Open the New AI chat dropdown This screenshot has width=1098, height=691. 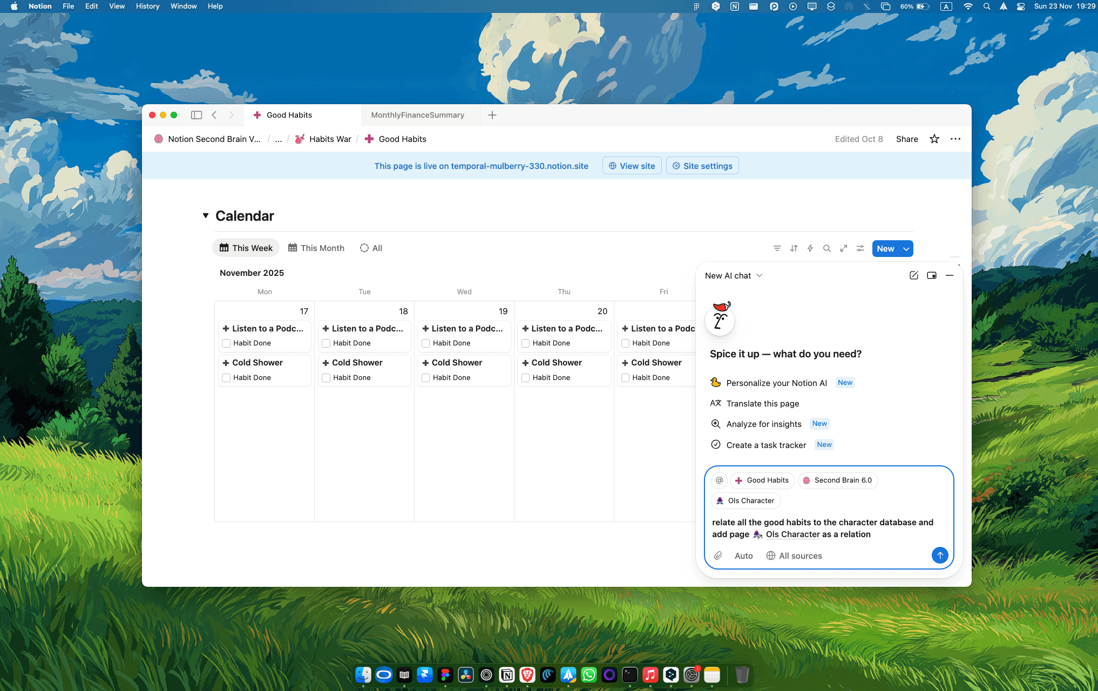pyautogui.click(x=734, y=275)
